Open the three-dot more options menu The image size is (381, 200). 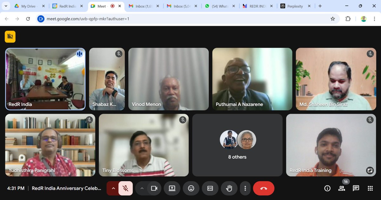click(245, 188)
